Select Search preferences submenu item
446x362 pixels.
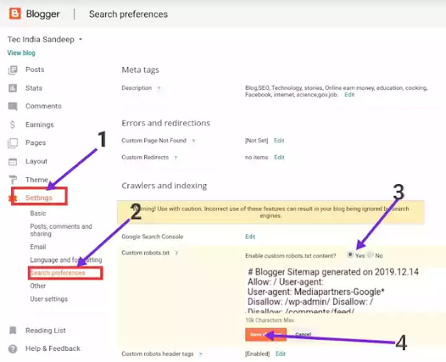[x=58, y=273]
